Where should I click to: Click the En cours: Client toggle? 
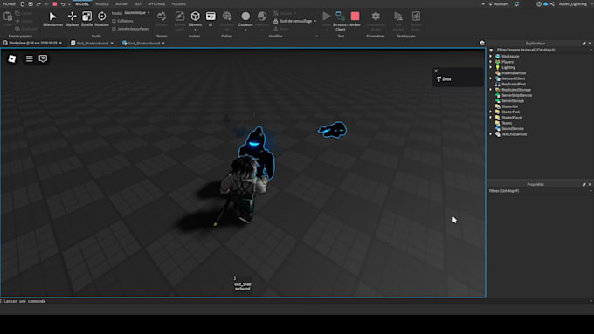point(340,21)
